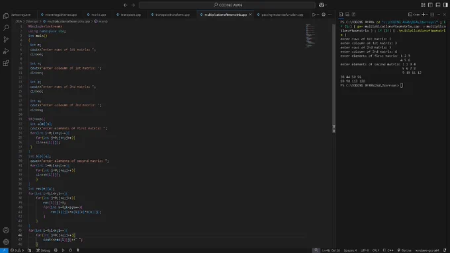Change end of line sequence CRLF
Image resolution: width=450 pixels, height=253 pixels.
(x=375, y=250)
